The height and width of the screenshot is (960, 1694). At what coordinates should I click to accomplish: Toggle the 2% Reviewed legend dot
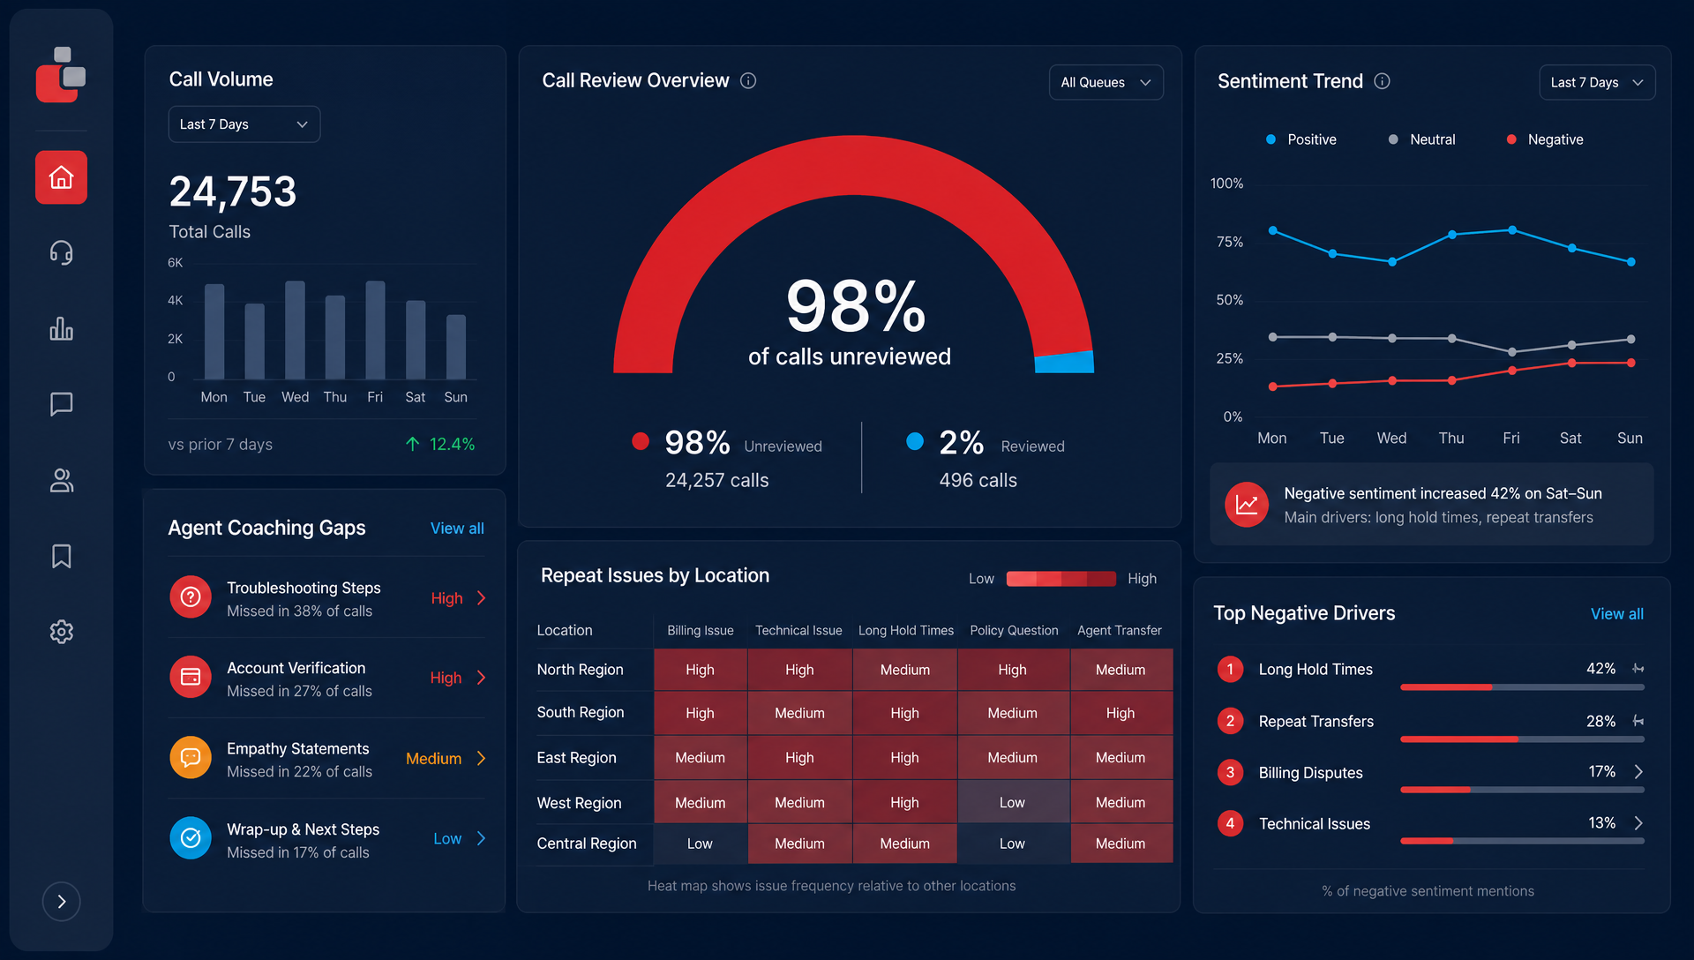pyautogui.click(x=915, y=441)
